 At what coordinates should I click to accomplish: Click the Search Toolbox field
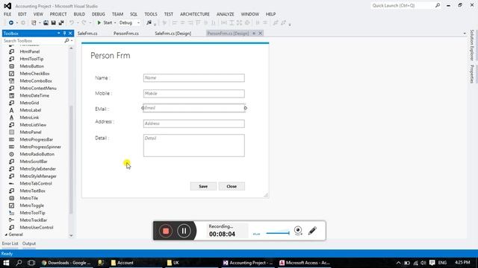pyautogui.click(x=34, y=41)
